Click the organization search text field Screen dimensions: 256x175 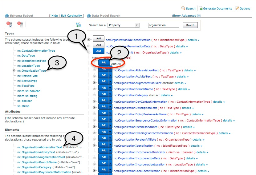(164, 25)
